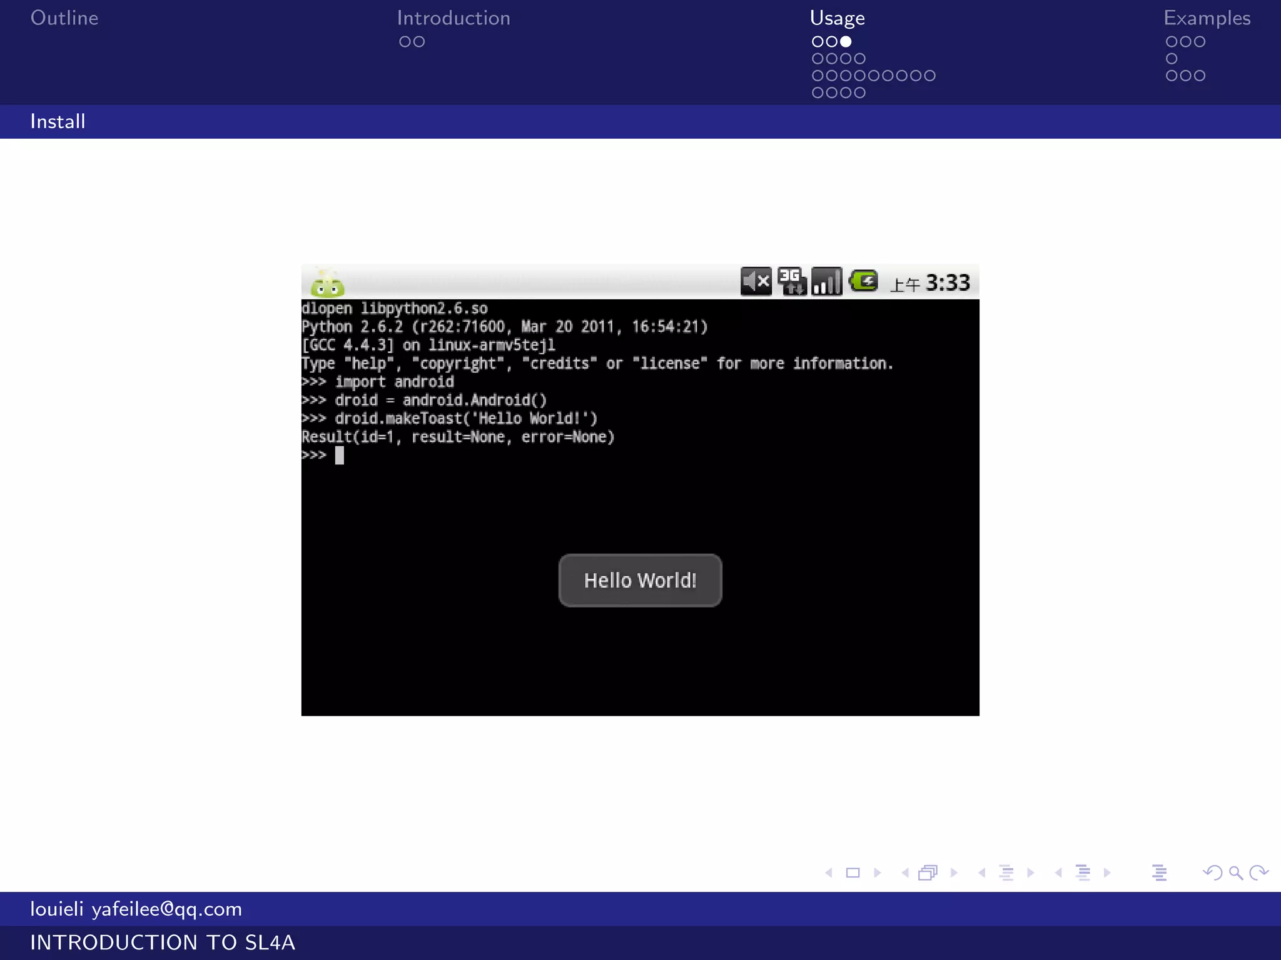The height and width of the screenshot is (960, 1281).
Task: Click the Introduction section link
Action: pos(453,18)
